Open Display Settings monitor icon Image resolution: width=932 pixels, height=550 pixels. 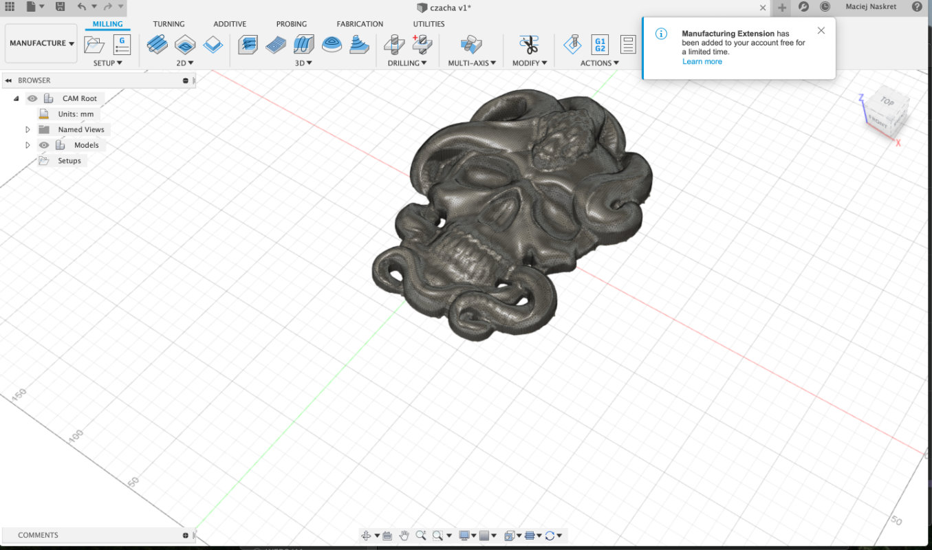pos(464,535)
